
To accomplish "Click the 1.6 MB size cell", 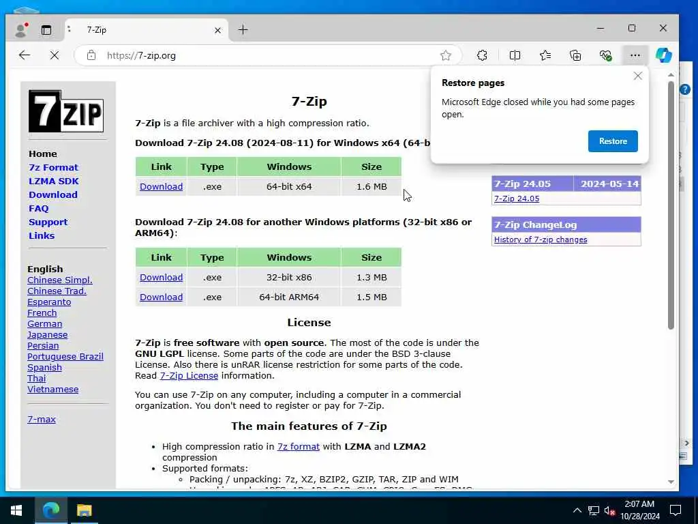I will coord(371,187).
